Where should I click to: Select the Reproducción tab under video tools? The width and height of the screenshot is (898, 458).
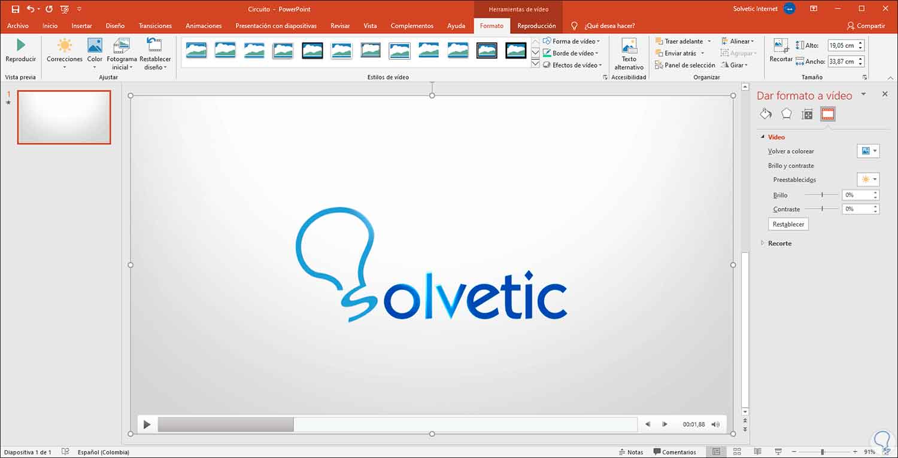coord(536,26)
